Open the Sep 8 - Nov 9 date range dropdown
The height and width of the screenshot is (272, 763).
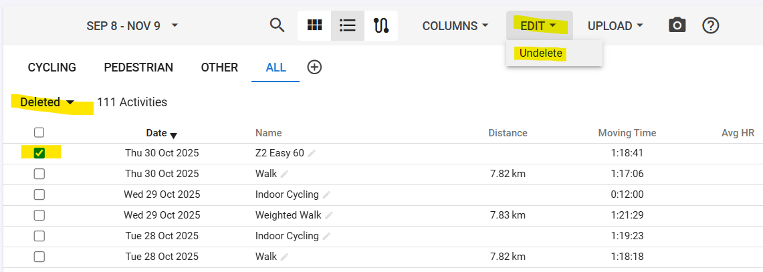[x=132, y=25]
